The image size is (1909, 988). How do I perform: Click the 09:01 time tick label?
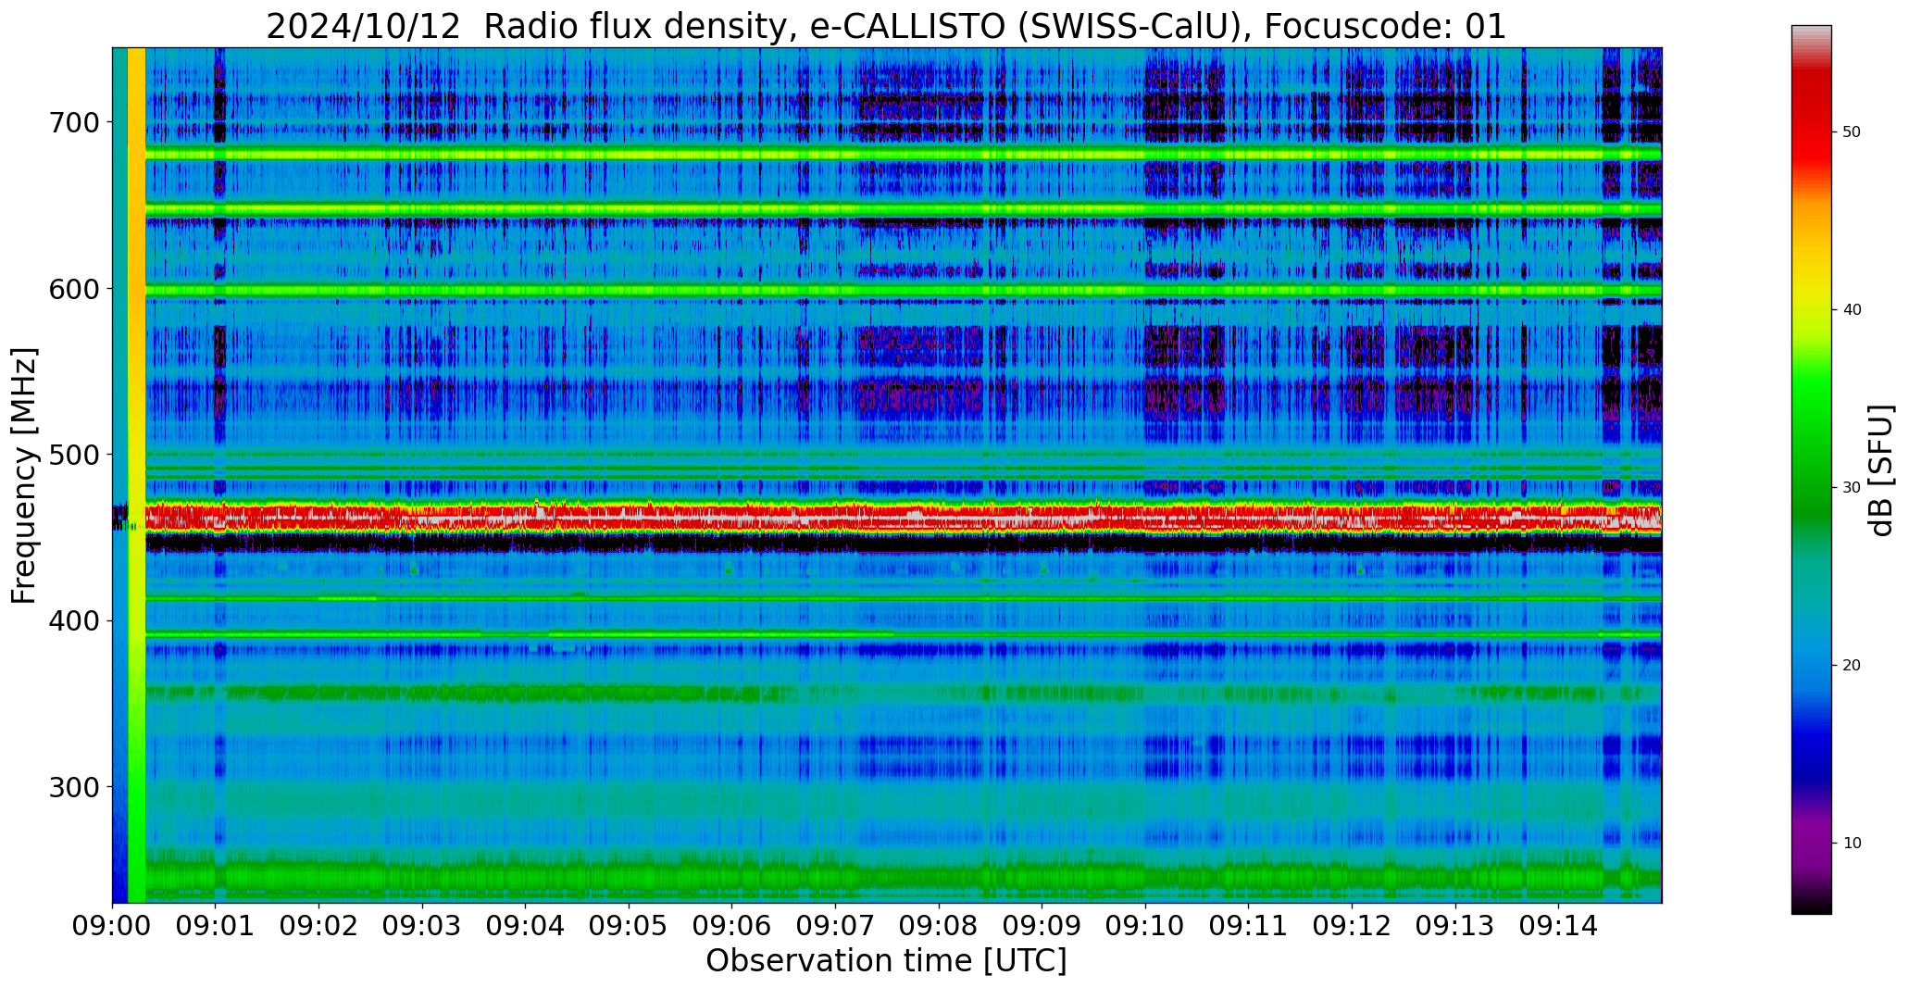coord(216,926)
